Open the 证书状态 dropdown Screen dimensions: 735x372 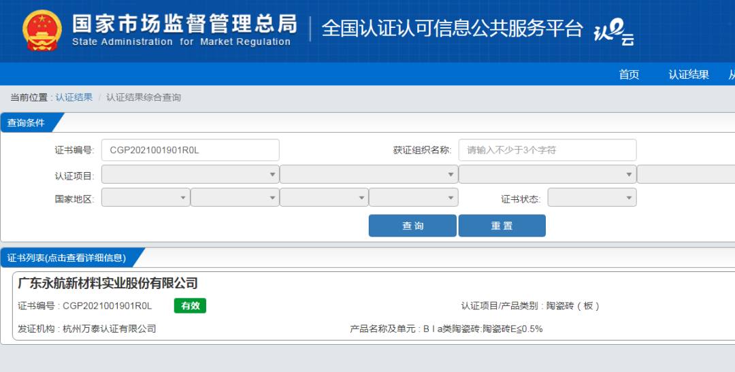point(592,197)
